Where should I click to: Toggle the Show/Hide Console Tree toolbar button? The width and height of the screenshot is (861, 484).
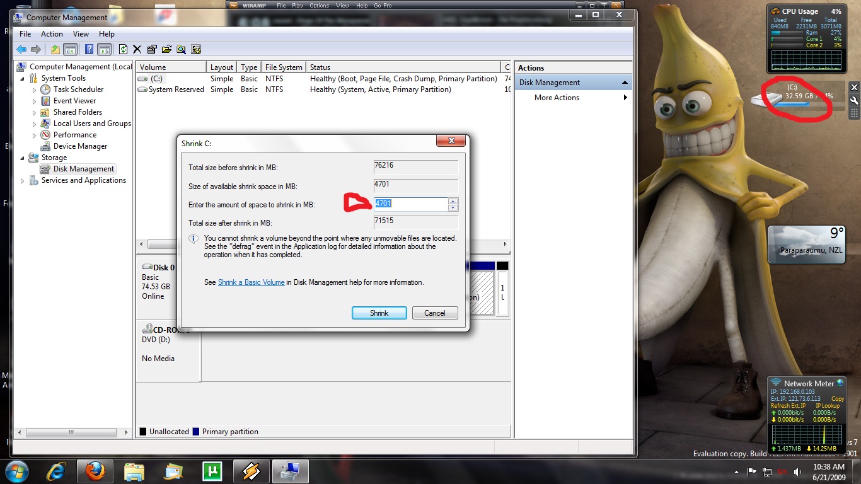(x=70, y=49)
